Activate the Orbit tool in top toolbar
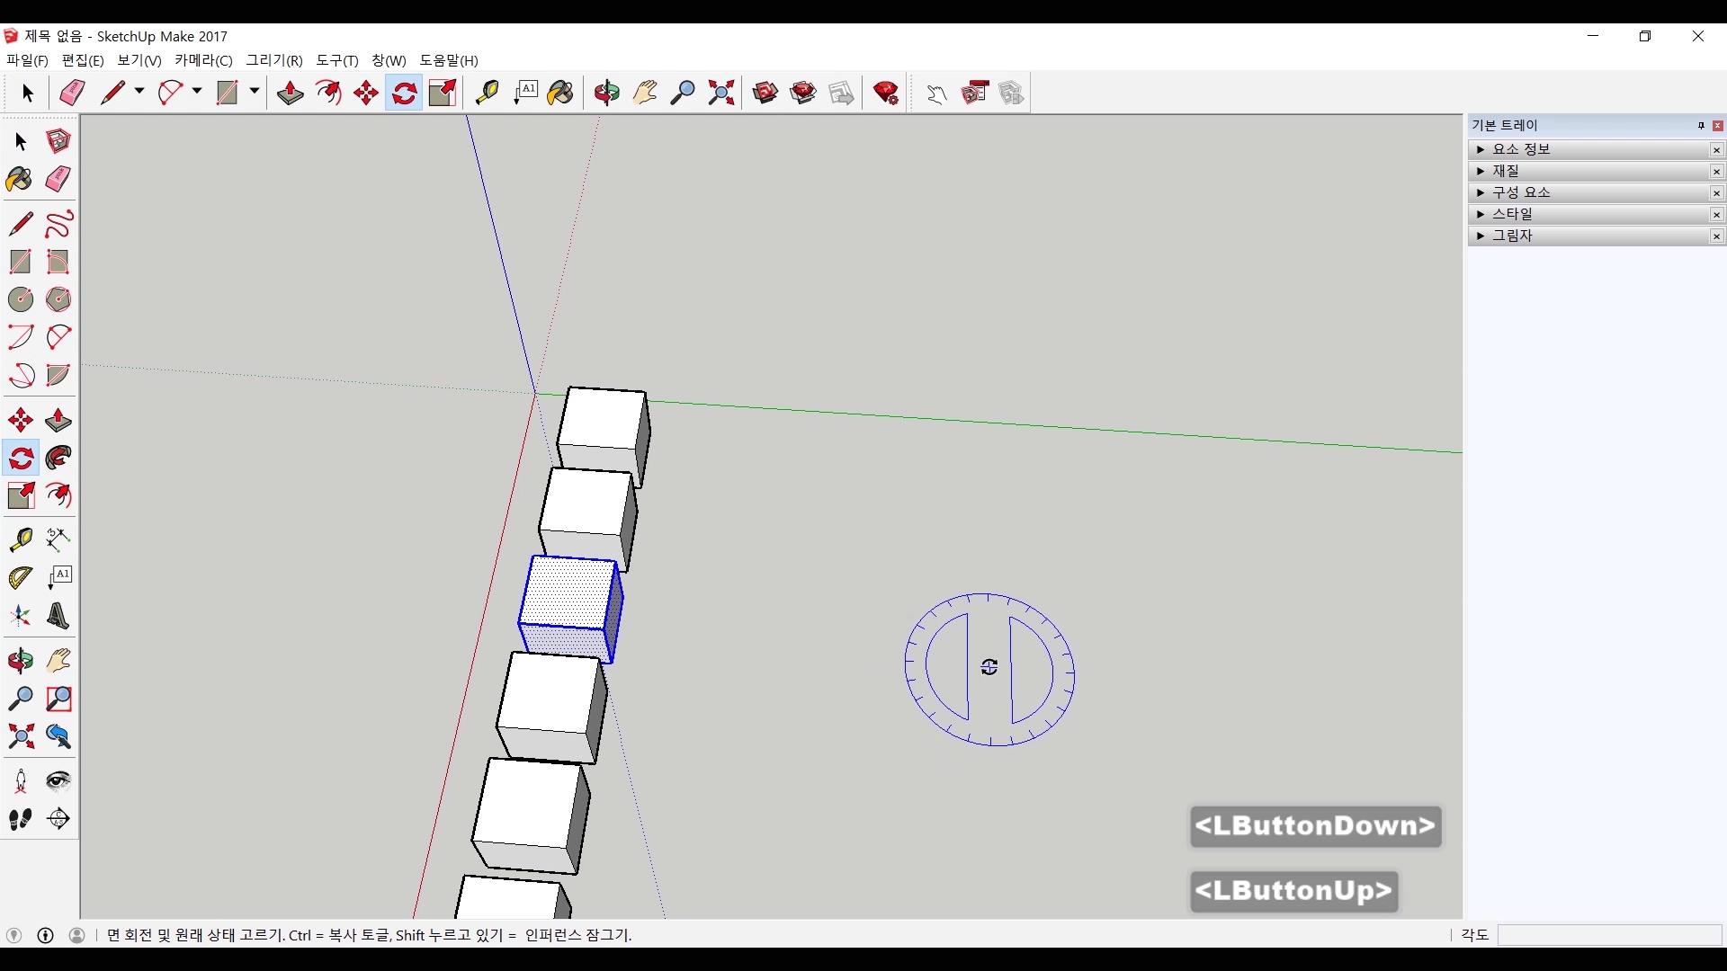 (x=607, y=93)
